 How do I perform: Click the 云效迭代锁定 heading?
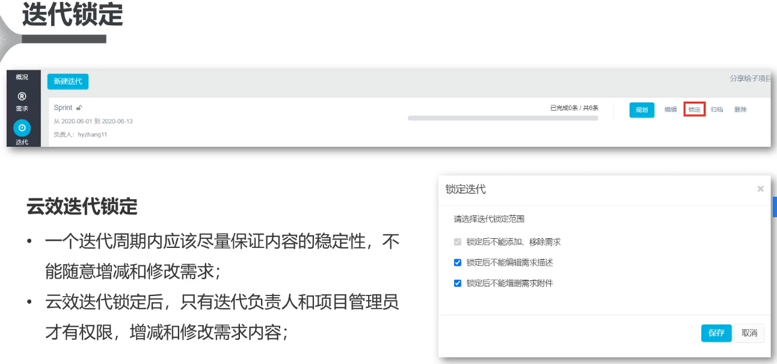pyautogui.click(x=82, y=207)
